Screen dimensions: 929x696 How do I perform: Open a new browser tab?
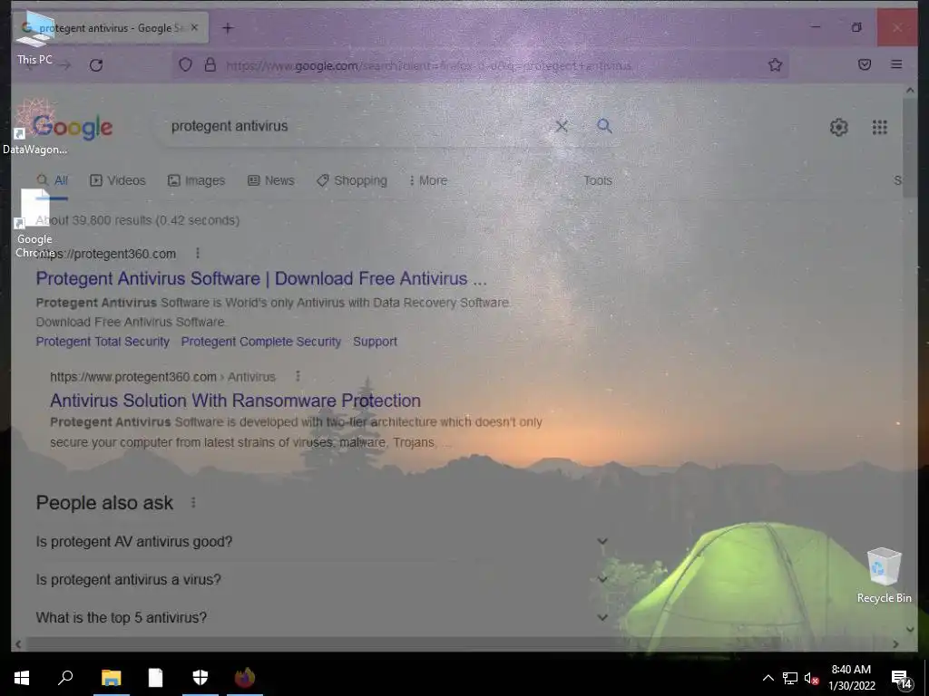(x=228, y=28)
